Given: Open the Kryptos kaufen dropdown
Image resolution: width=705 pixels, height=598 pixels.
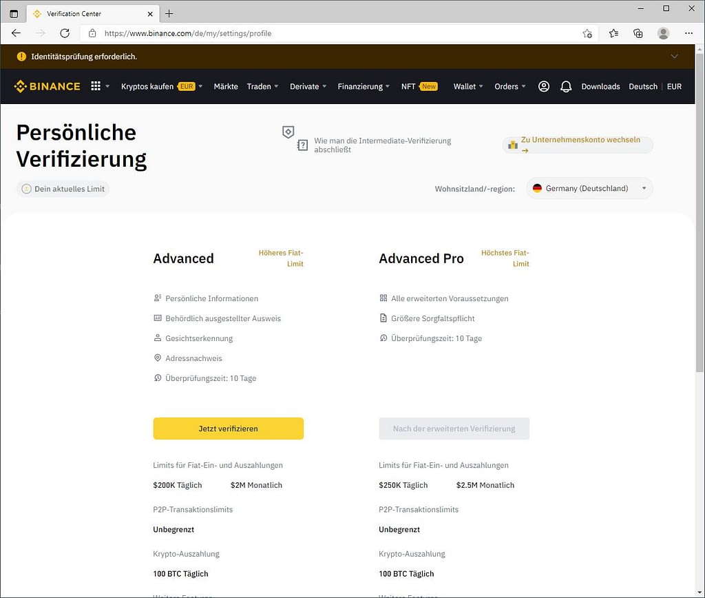Looking at the screenshot, I should [161, 86].
